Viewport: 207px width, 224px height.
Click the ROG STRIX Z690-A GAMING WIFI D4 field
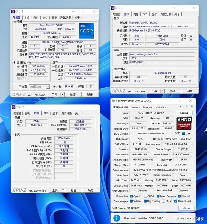(x=150, y=27)
